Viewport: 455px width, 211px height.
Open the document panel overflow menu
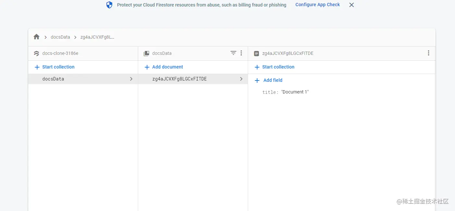[428, 53]
